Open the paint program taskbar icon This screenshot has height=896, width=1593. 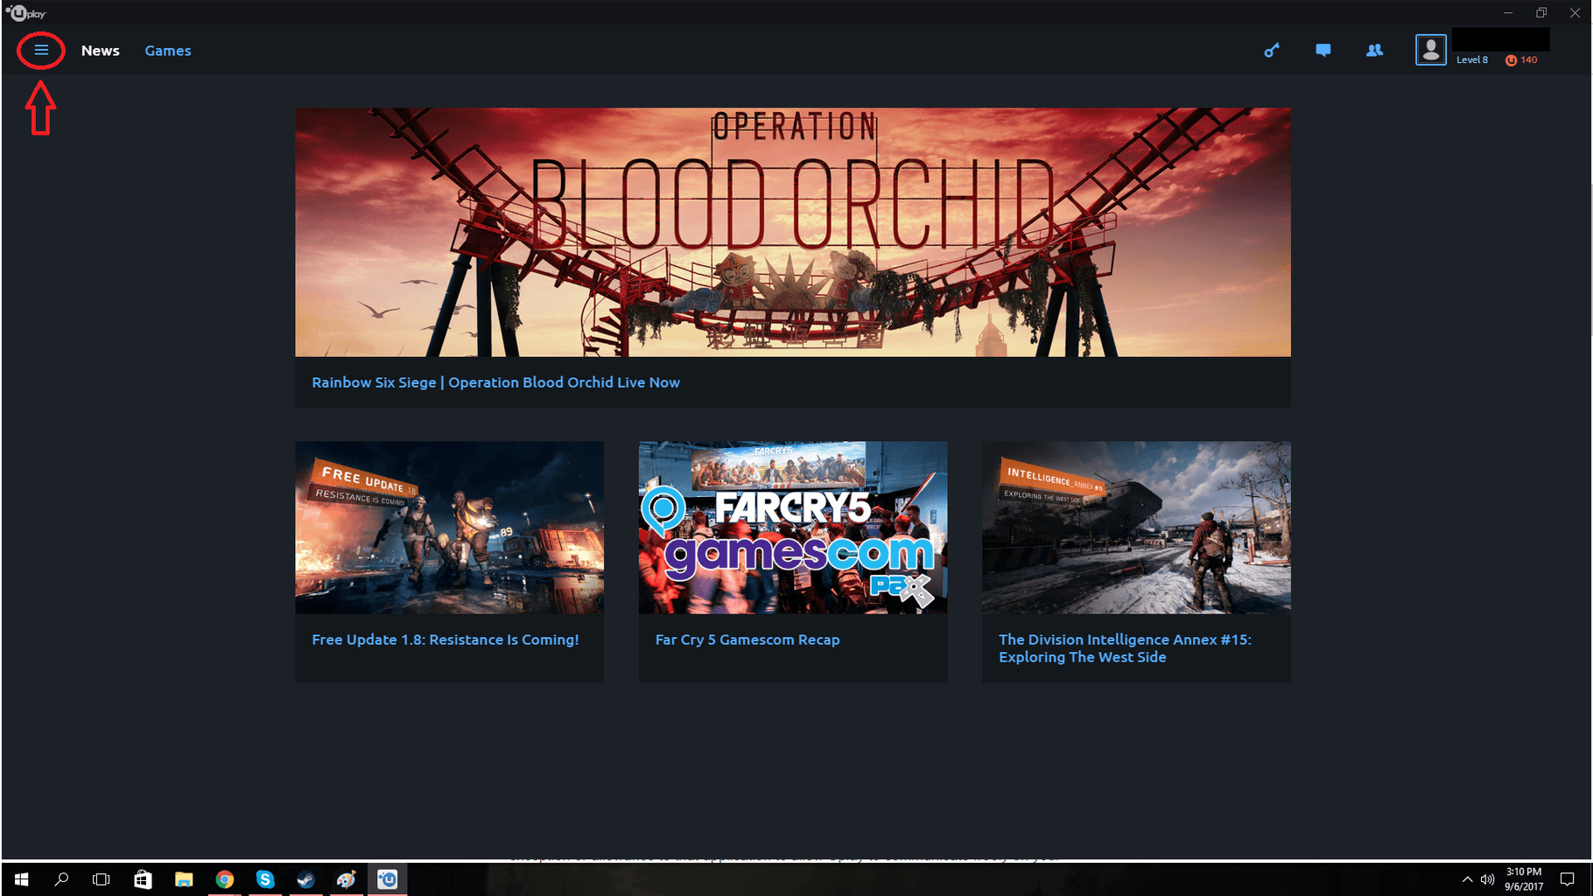347,879
